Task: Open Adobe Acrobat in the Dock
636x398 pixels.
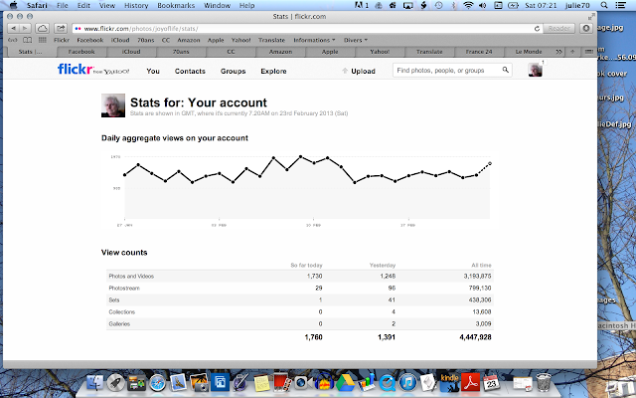Action: [470, 383]
